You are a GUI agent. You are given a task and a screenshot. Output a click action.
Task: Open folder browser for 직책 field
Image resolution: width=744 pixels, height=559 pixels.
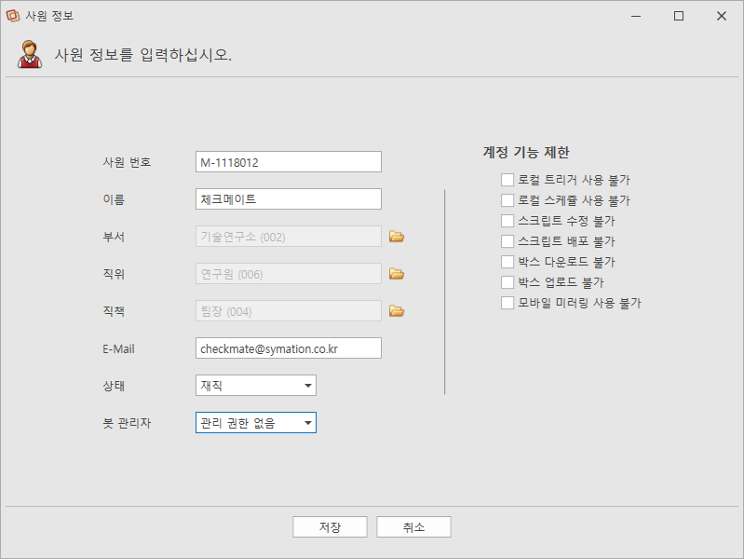397,310
